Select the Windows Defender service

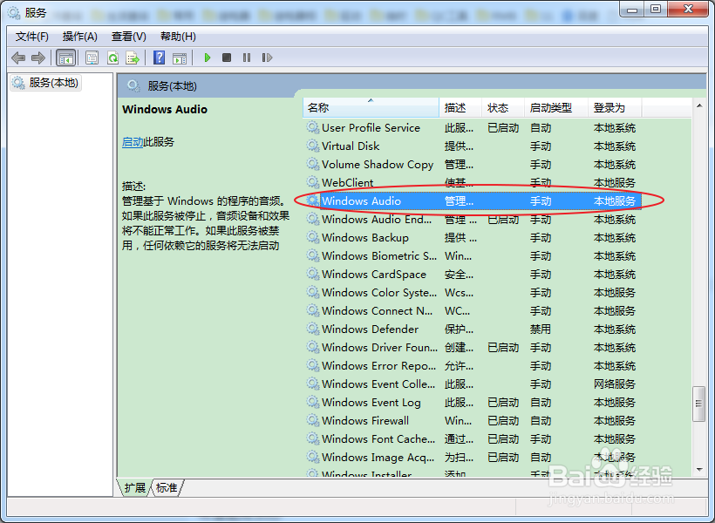point(472,329)
